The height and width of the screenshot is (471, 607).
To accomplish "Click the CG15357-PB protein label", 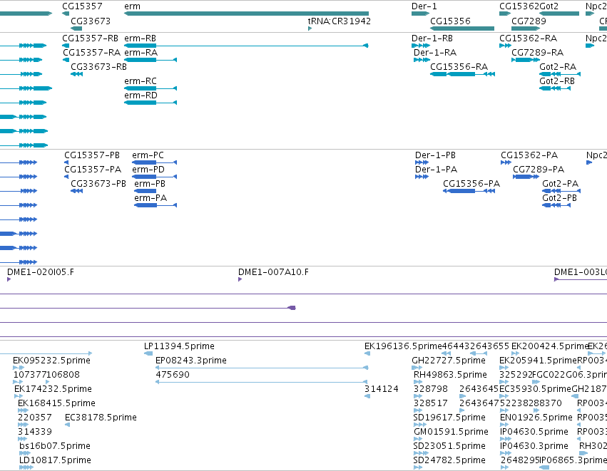I will (x=92, y=155).
